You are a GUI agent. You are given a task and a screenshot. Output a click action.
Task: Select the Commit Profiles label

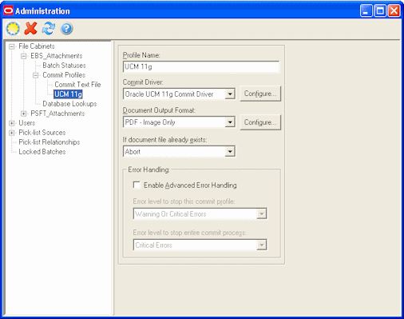[x=64, y=75]
